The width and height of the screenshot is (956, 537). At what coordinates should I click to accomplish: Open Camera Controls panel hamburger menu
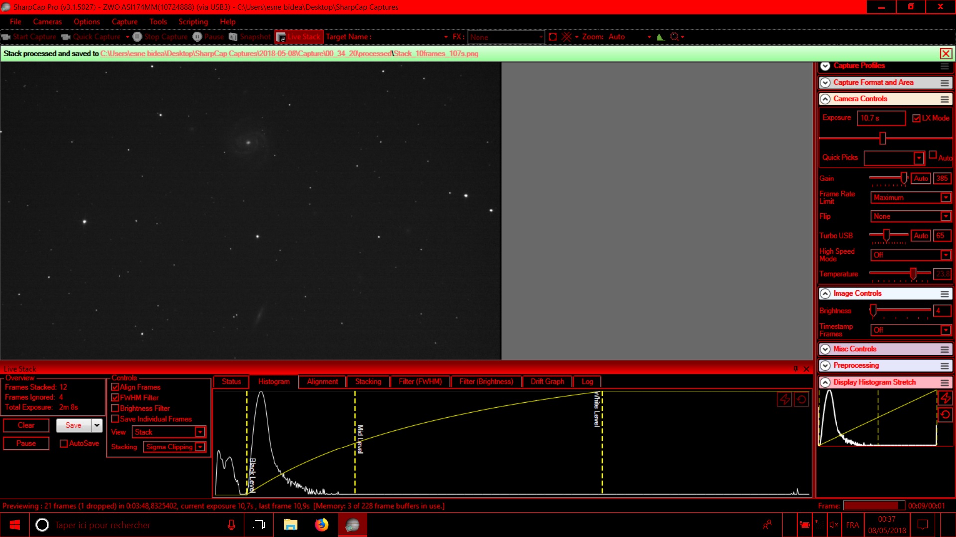click(x=944, y=99)
